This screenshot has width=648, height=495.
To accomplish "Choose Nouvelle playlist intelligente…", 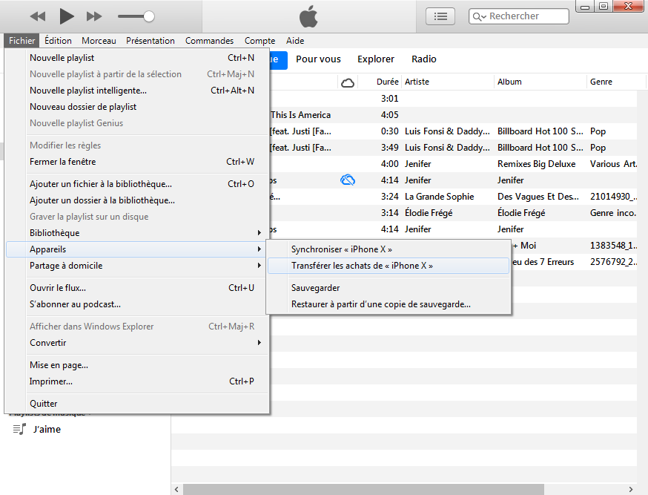I will 137,91.
